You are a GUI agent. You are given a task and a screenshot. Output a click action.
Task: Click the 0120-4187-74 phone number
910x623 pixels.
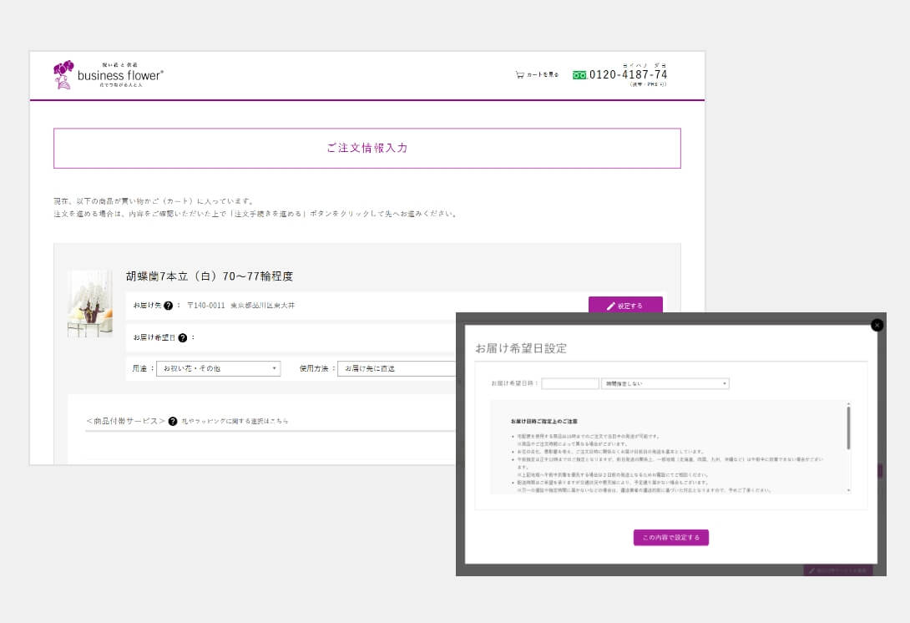tap(628, 74)
